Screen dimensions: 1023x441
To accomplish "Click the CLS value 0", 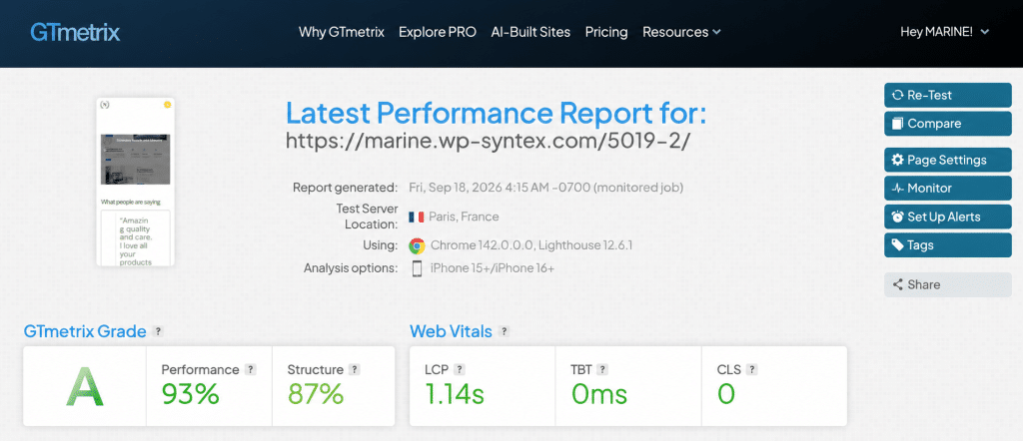I will [726, 393].
